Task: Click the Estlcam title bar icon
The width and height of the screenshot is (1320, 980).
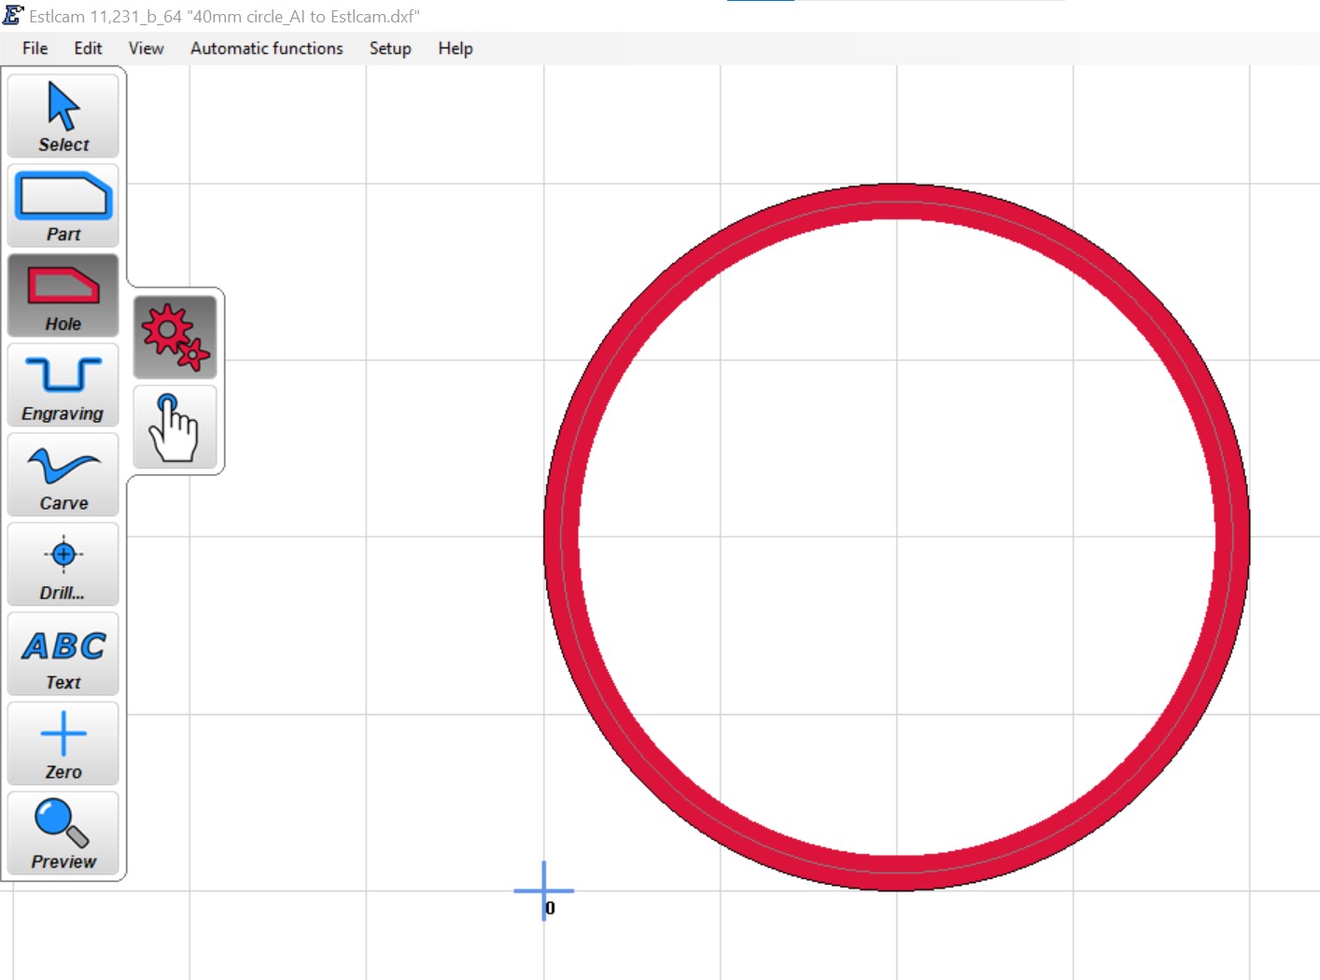Action: click(13, 15)
